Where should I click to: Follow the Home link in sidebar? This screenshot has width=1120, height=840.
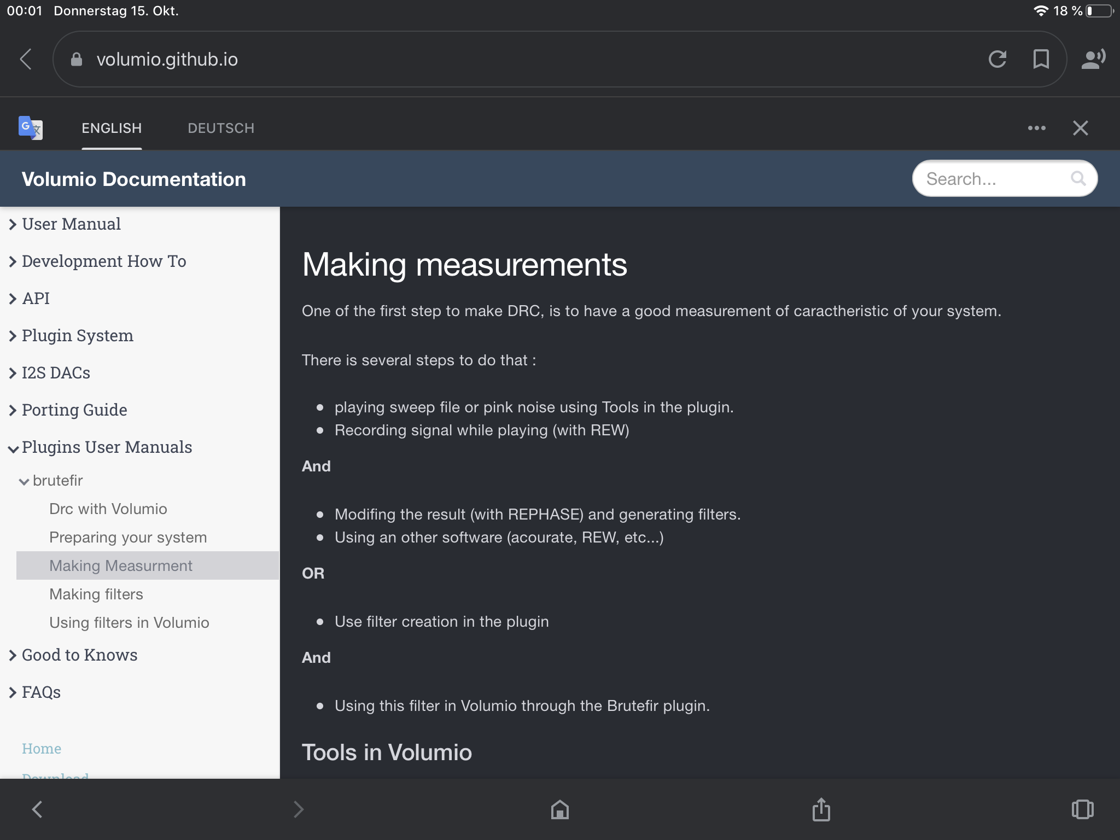point(42,749)
